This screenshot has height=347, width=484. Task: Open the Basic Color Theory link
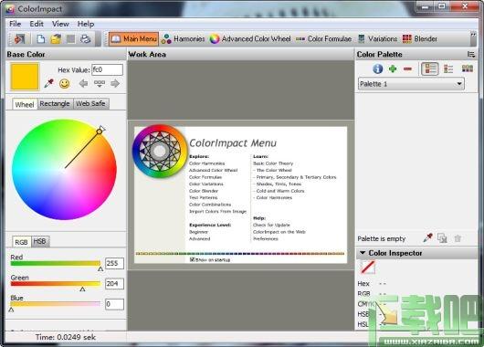tap(273, 163)
